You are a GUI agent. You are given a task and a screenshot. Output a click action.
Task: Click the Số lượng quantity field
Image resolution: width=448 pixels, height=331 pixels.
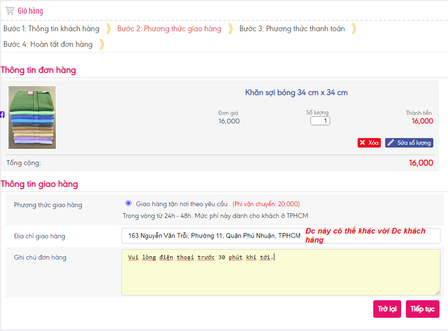coord(320,121)
